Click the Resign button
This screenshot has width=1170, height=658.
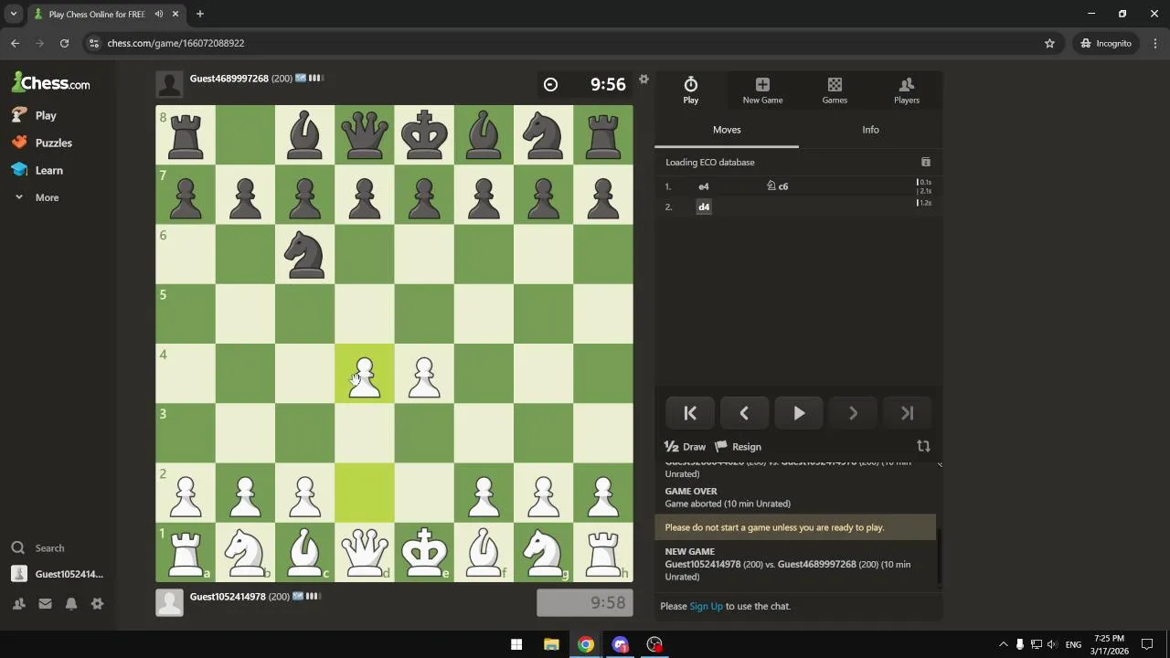738,447
